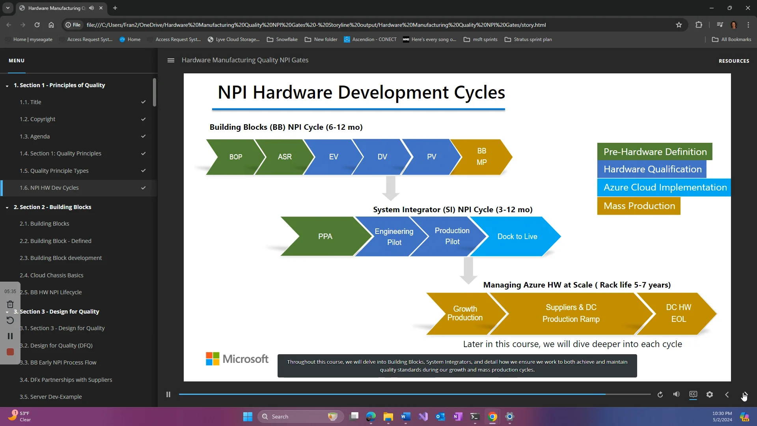The width and height of the screenshot is (757, 426).
Task: Replay the current slide
Action: [660, 394]
